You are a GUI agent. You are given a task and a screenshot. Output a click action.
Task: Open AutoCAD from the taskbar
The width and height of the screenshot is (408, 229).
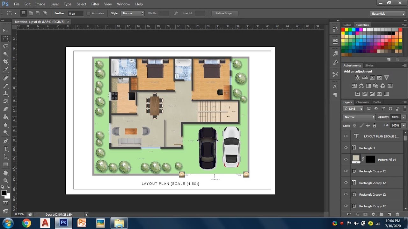(45, 223)
